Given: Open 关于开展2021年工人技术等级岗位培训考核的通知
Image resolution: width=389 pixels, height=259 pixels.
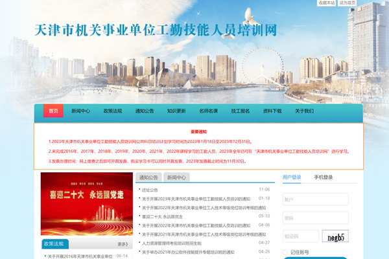Looking at the screenshot, I should (x=204, y=234).
